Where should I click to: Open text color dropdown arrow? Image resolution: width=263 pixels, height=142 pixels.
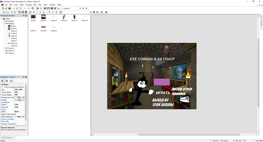[x=46, y=12]
